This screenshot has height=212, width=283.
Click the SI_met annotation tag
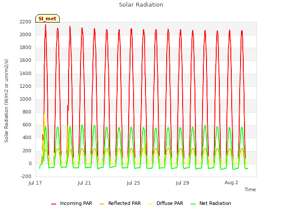(x=47, y=19)
